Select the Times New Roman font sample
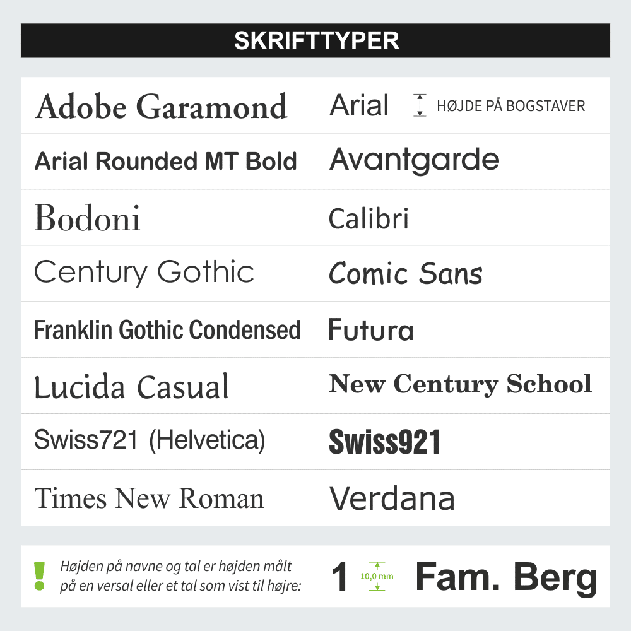The height and width of the screenshot is (631, 631). click(149, 498)
